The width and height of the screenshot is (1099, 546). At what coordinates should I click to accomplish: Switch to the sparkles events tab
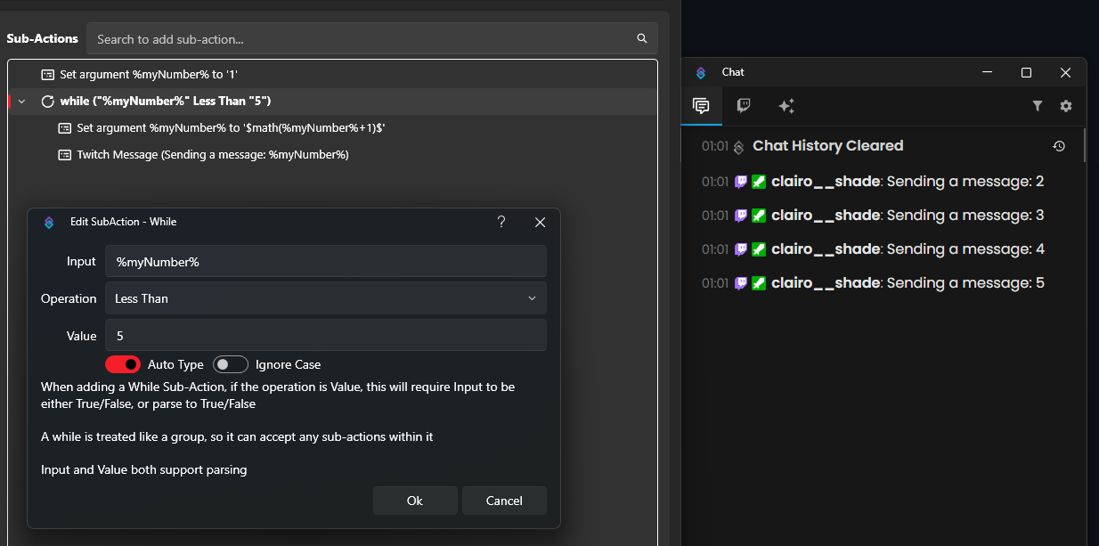(x=786, y=106)
